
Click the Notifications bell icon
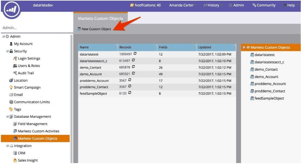[x=132, y=5]
